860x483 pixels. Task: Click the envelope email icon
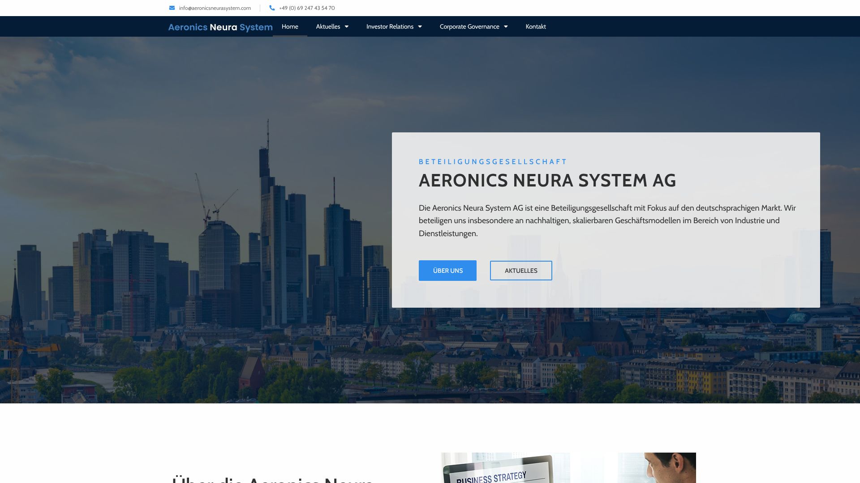point(172,8)
